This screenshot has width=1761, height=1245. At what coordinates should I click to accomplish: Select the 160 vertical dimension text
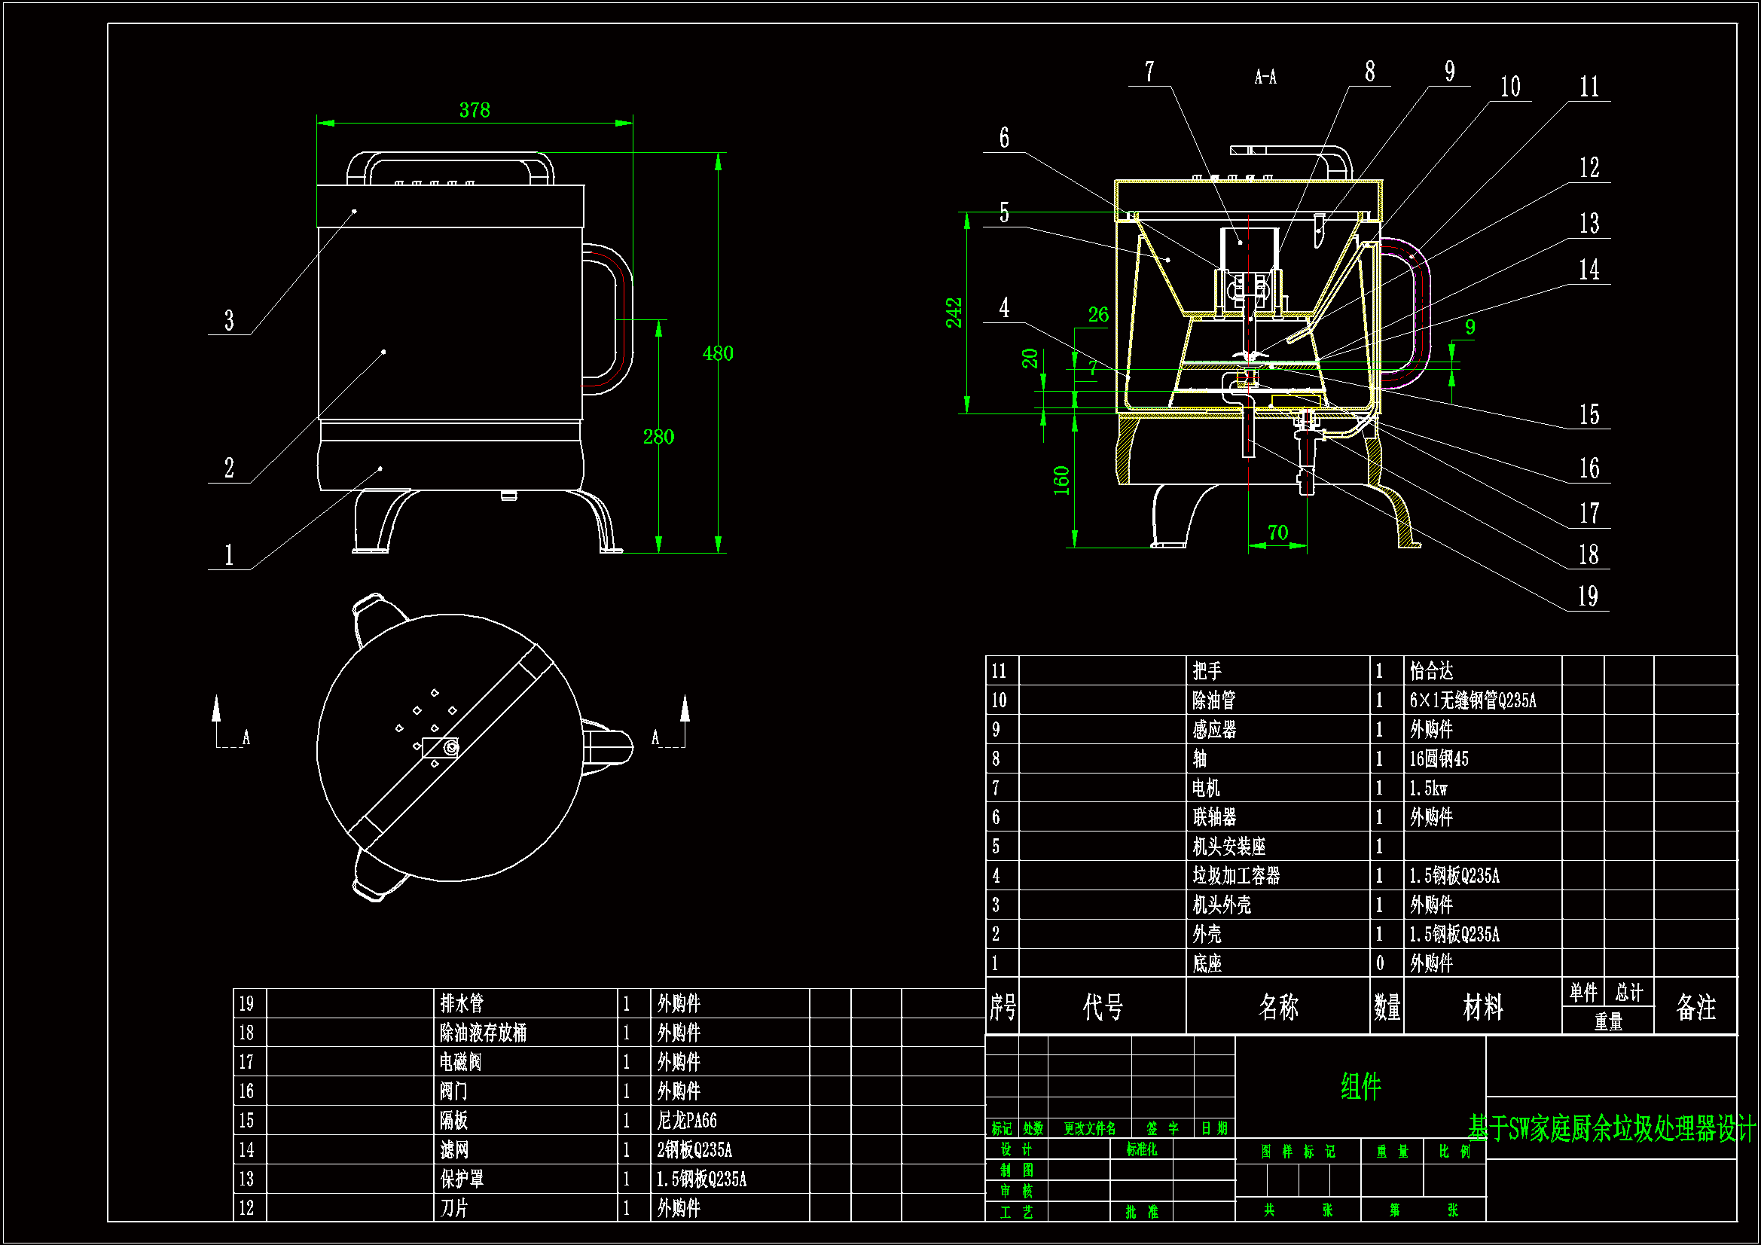pos(1061,481)
